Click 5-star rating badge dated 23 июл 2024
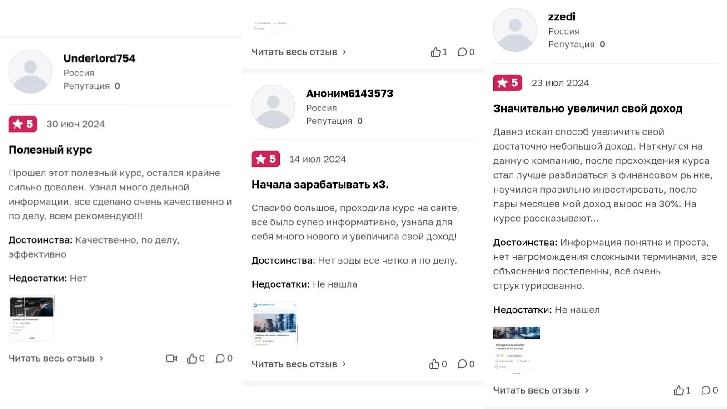The image size is (727, 409). click(508, 83)
